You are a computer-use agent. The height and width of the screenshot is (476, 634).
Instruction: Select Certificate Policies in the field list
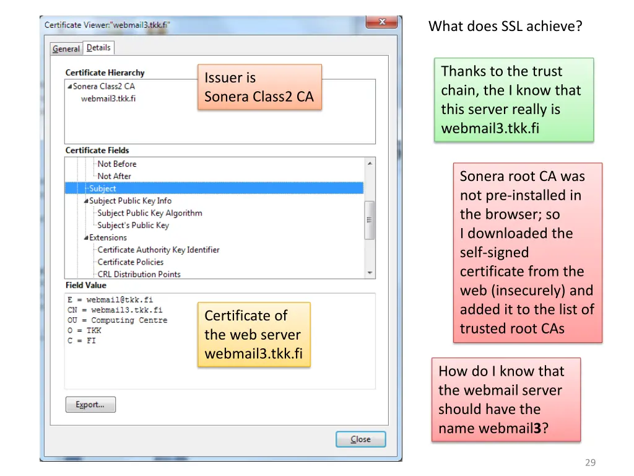pos(130,262)
